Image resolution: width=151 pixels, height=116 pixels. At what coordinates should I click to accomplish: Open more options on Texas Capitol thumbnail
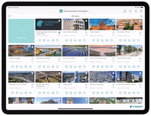click(x=113, y=21)
